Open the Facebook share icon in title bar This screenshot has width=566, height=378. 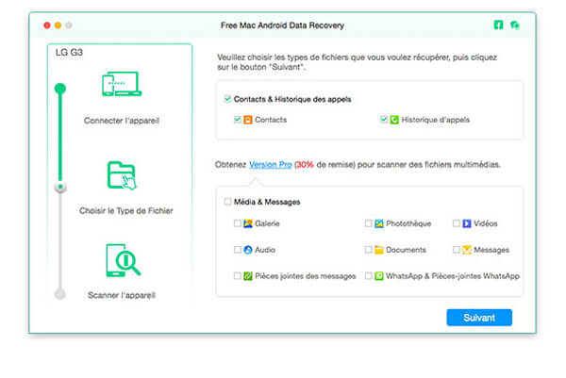pos(498,25)
